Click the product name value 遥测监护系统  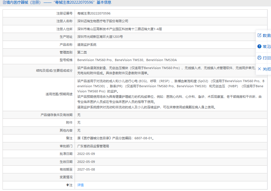[87, 45]
